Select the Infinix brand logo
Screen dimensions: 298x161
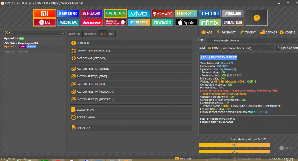point(210,22)
